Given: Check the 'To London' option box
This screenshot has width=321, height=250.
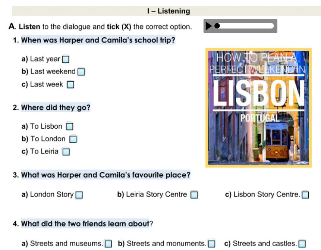Looking at the screenshot, I should [73, 139].
